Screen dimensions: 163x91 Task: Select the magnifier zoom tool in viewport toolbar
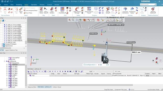pos(73,20)
